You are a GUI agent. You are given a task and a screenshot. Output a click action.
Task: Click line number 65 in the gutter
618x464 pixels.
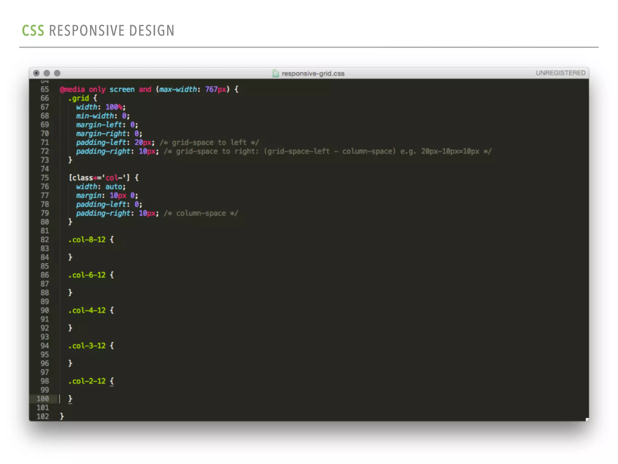[x=45, y=89]
